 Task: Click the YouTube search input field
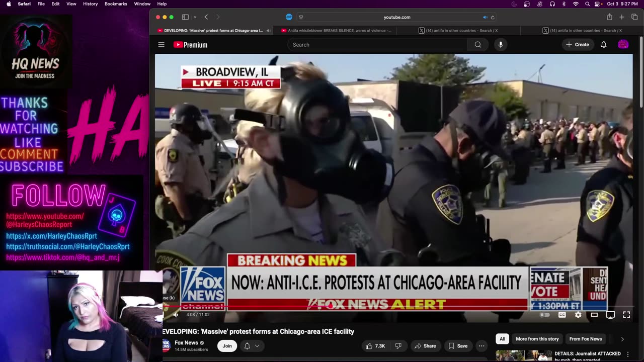[377, 45]
